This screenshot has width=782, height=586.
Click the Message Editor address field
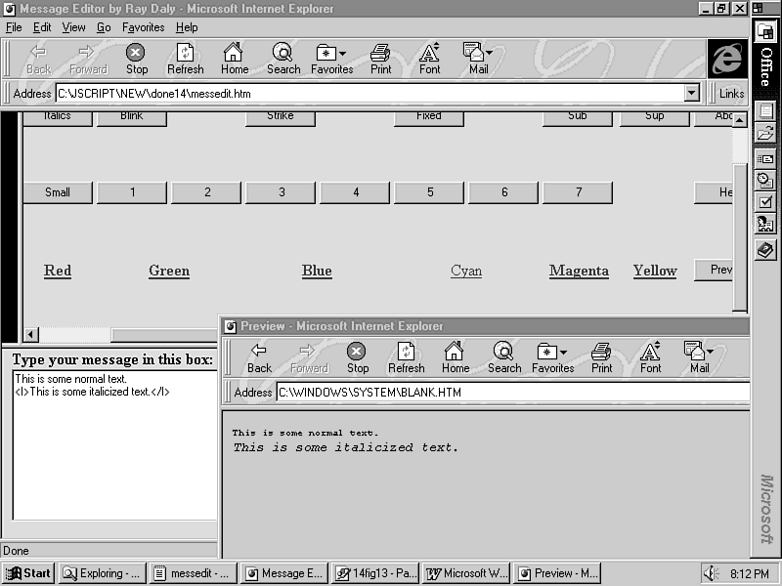coord(370,93)
